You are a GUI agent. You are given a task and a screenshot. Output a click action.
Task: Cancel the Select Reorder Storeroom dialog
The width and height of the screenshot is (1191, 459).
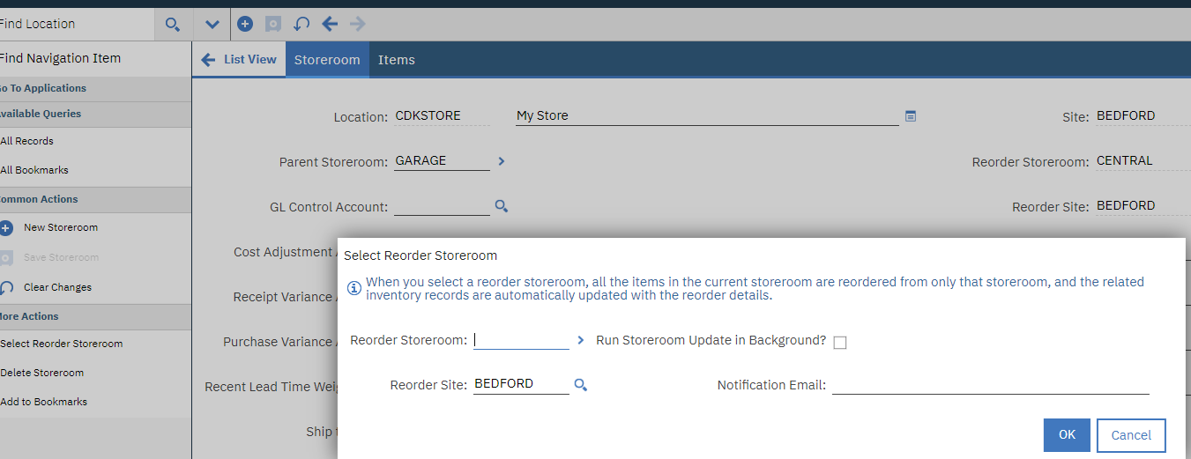1130,435
